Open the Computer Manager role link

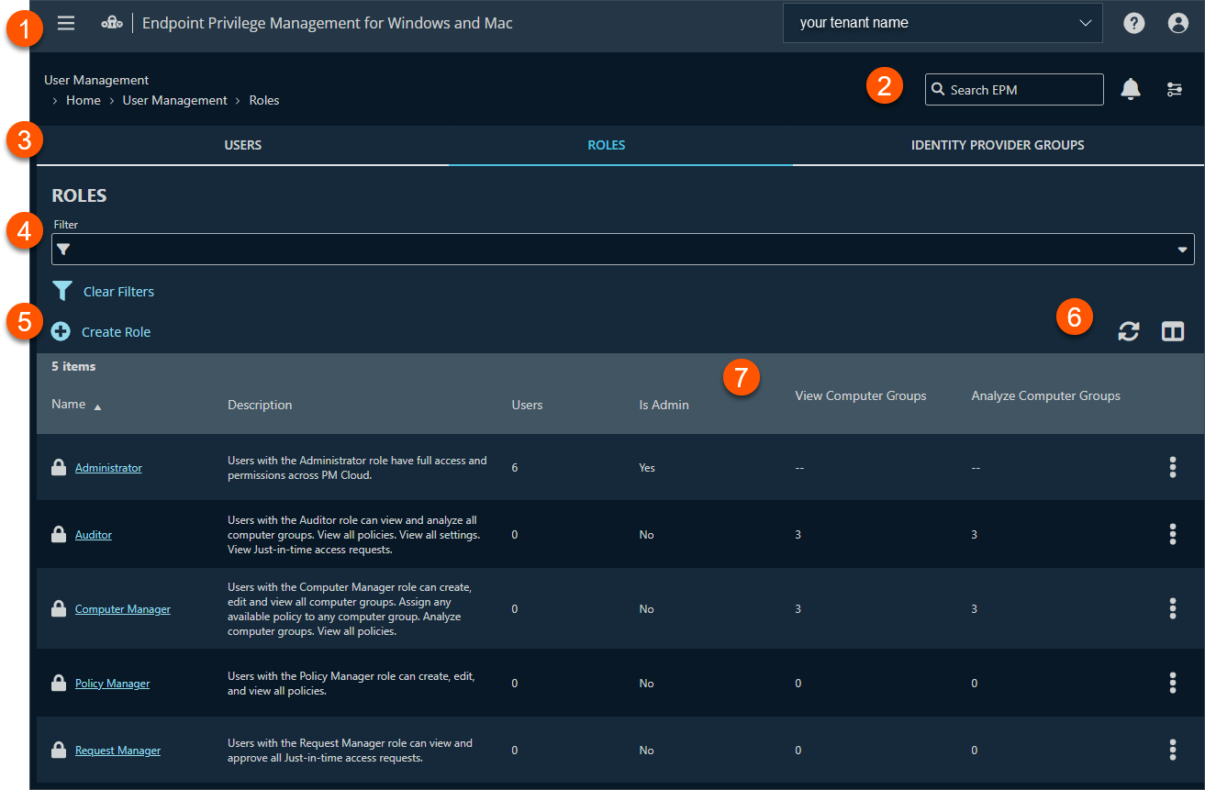[x=123, y=609]
